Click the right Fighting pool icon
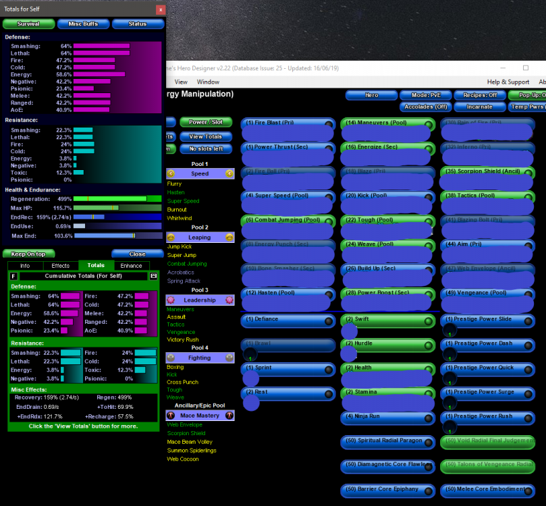This screenshot has width=546, height=506. coord(229,358)
